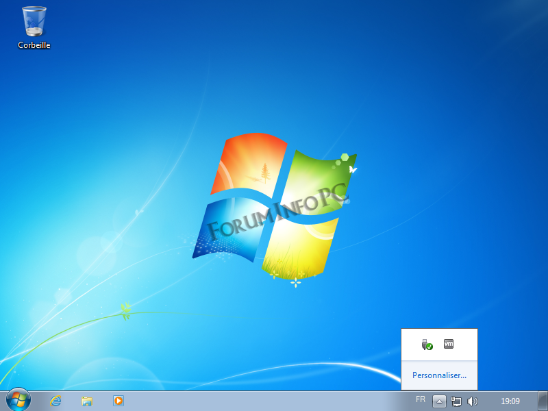Open the network status tray icon
This screenshot has height=411, width=548.
456,401
